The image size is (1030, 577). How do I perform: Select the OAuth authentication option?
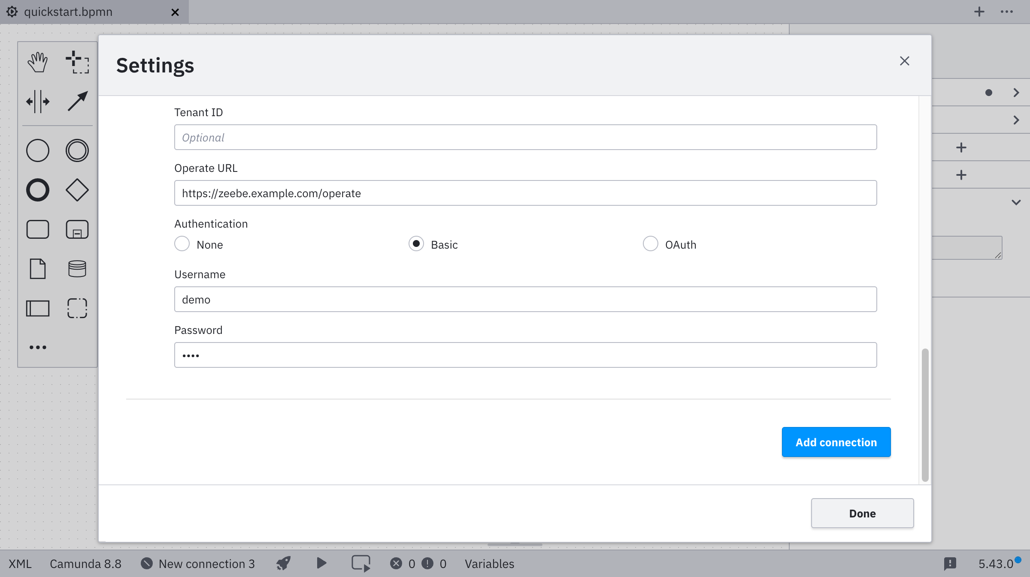point(651,243)
